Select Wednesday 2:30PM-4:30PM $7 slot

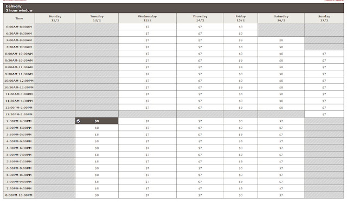(147, 121)
